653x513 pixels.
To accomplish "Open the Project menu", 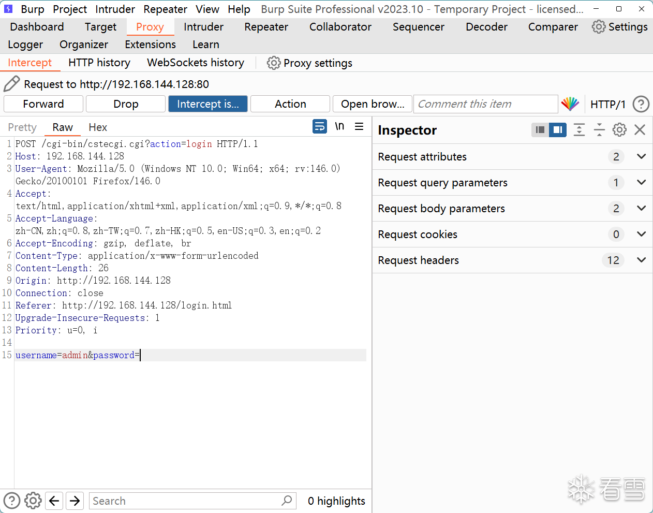I will click(x=70, y=9).
